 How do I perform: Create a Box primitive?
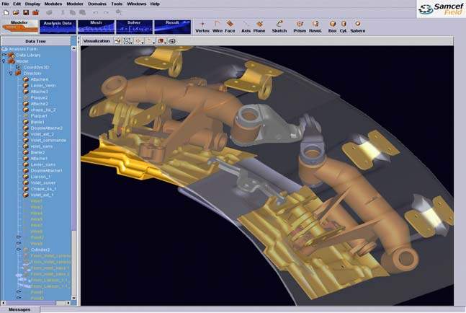[x=332, y=27]
